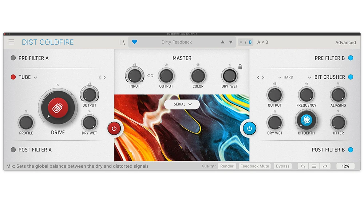Toggle the Dry Wet lock icon
364x204 pixels.
[x=240, y=66]
